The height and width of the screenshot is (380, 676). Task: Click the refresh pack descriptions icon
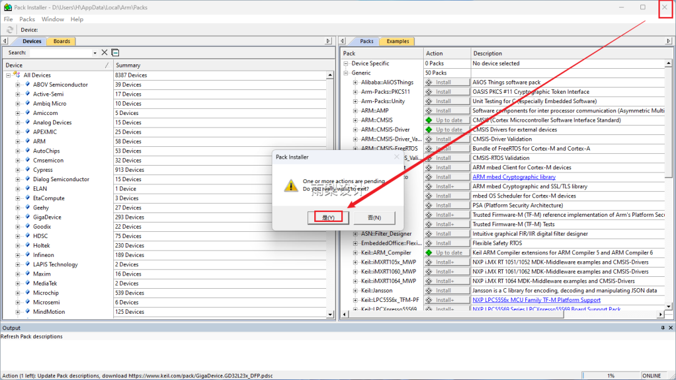9,29
